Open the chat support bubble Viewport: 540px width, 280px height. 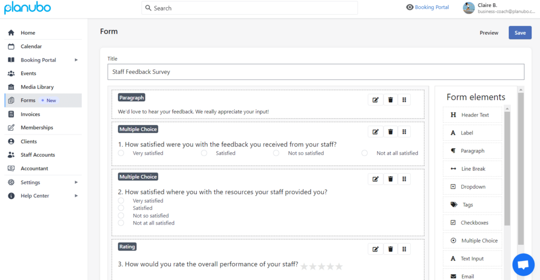(523, 264)
